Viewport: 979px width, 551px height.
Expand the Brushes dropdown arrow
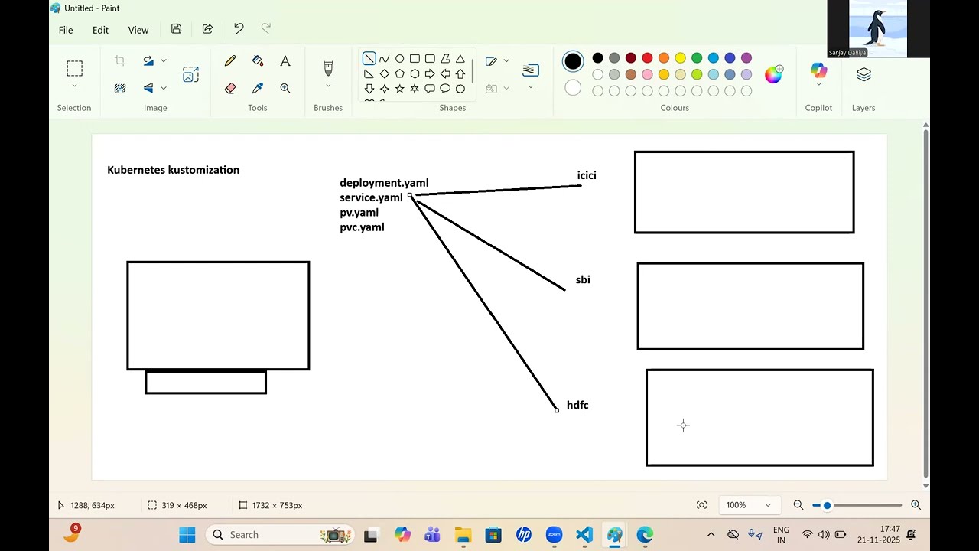coord(328,86)
